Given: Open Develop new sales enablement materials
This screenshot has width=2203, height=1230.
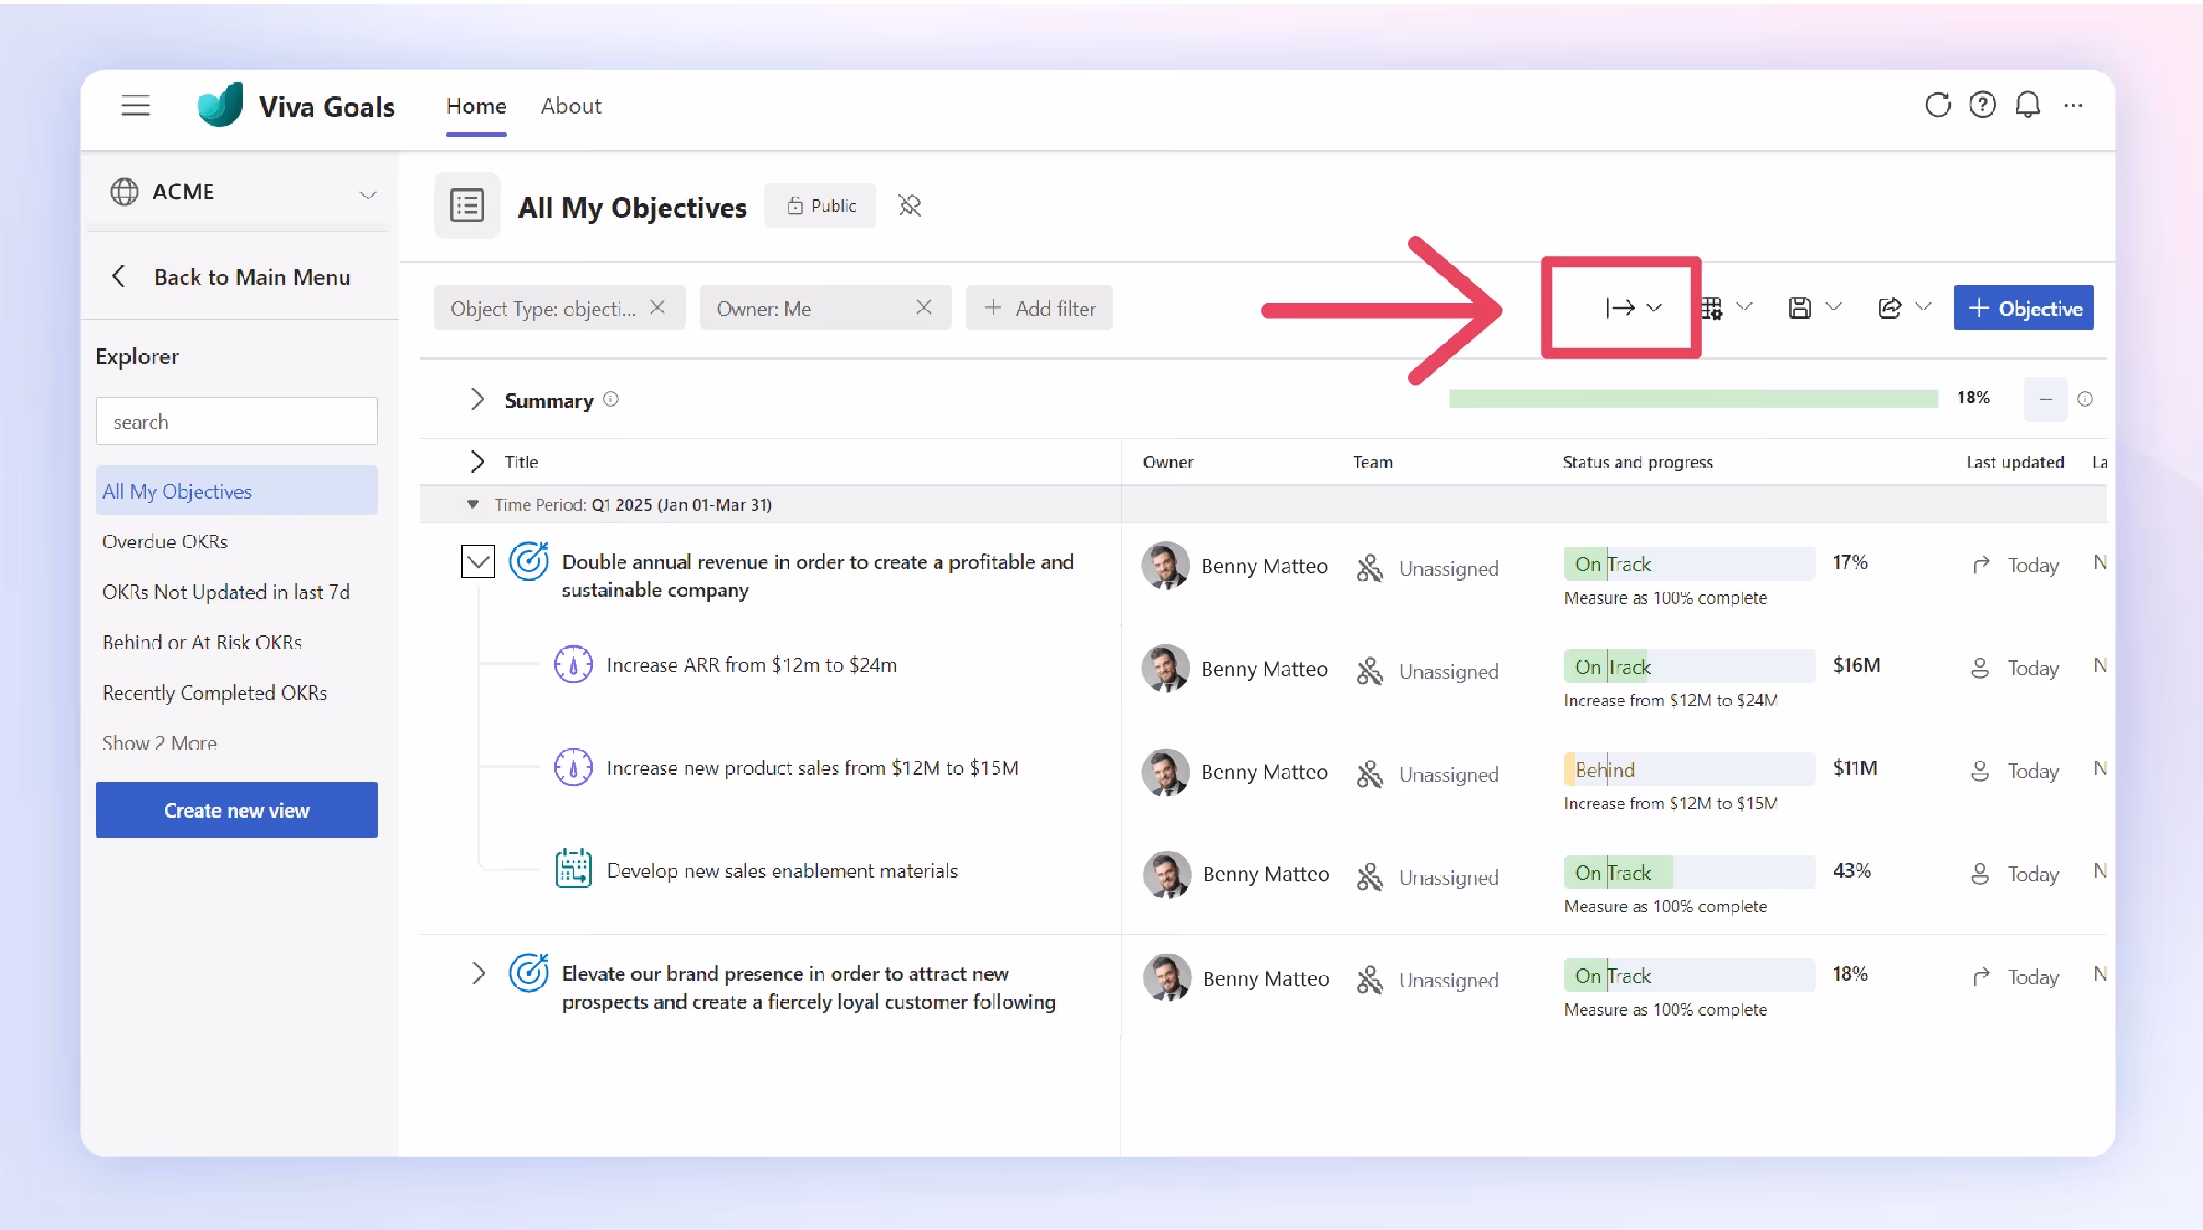Looking at the screenshot, I should tap(782, 871).
